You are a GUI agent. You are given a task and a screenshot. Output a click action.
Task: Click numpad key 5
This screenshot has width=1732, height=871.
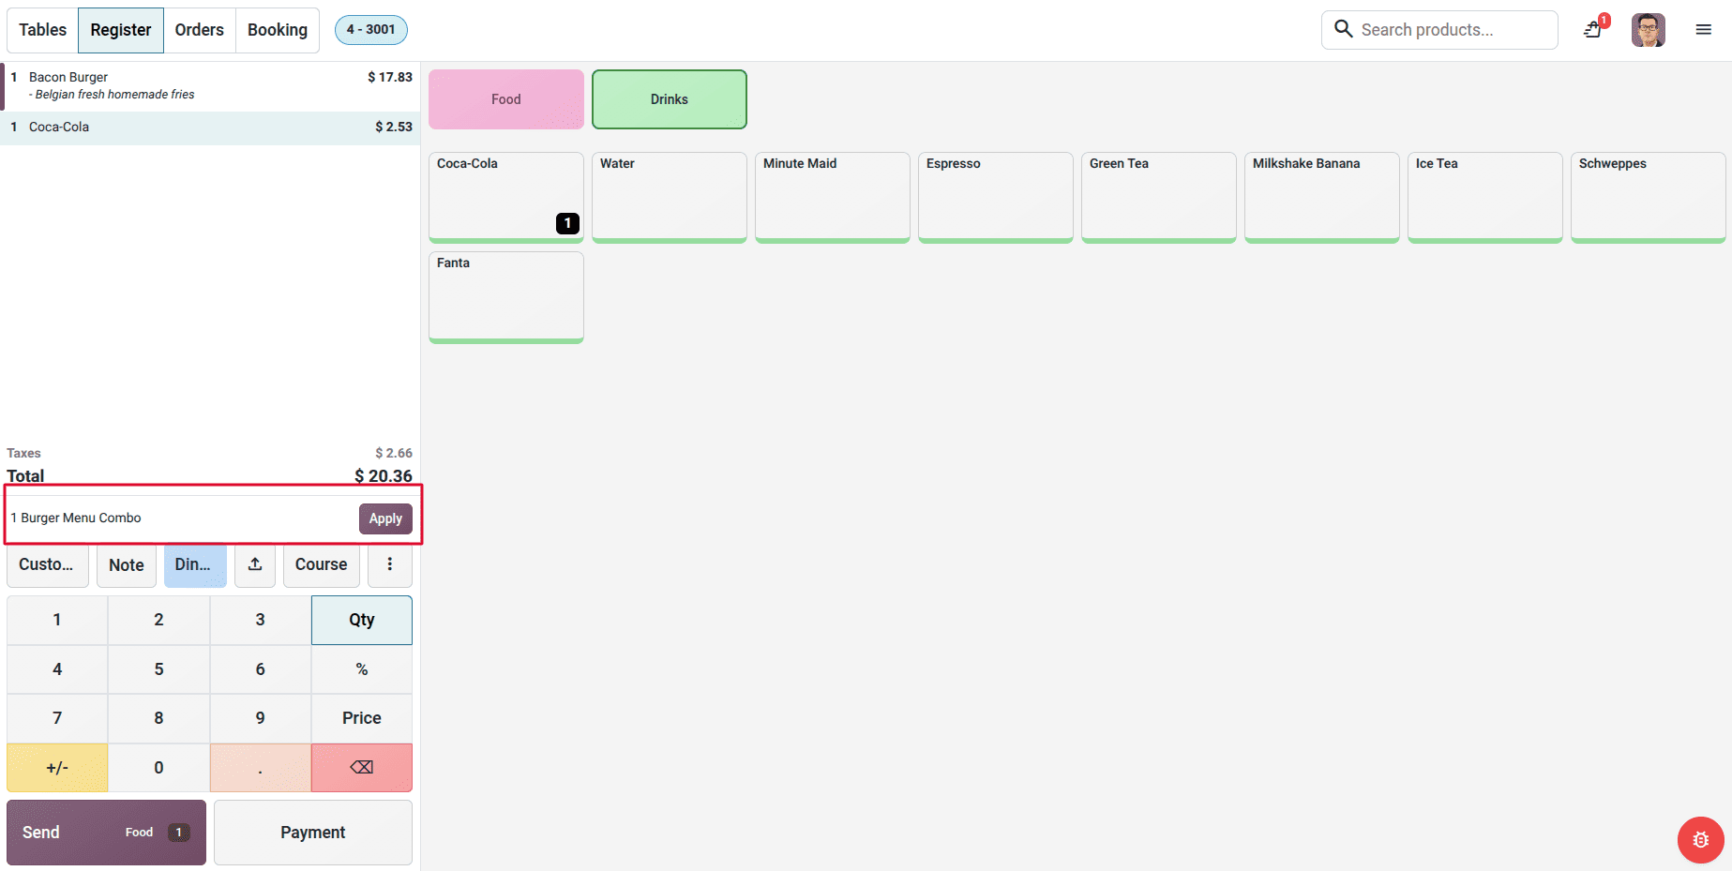coord(158,669)
